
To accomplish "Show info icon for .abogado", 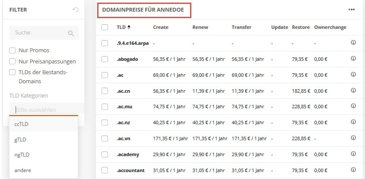I will 353,59.
